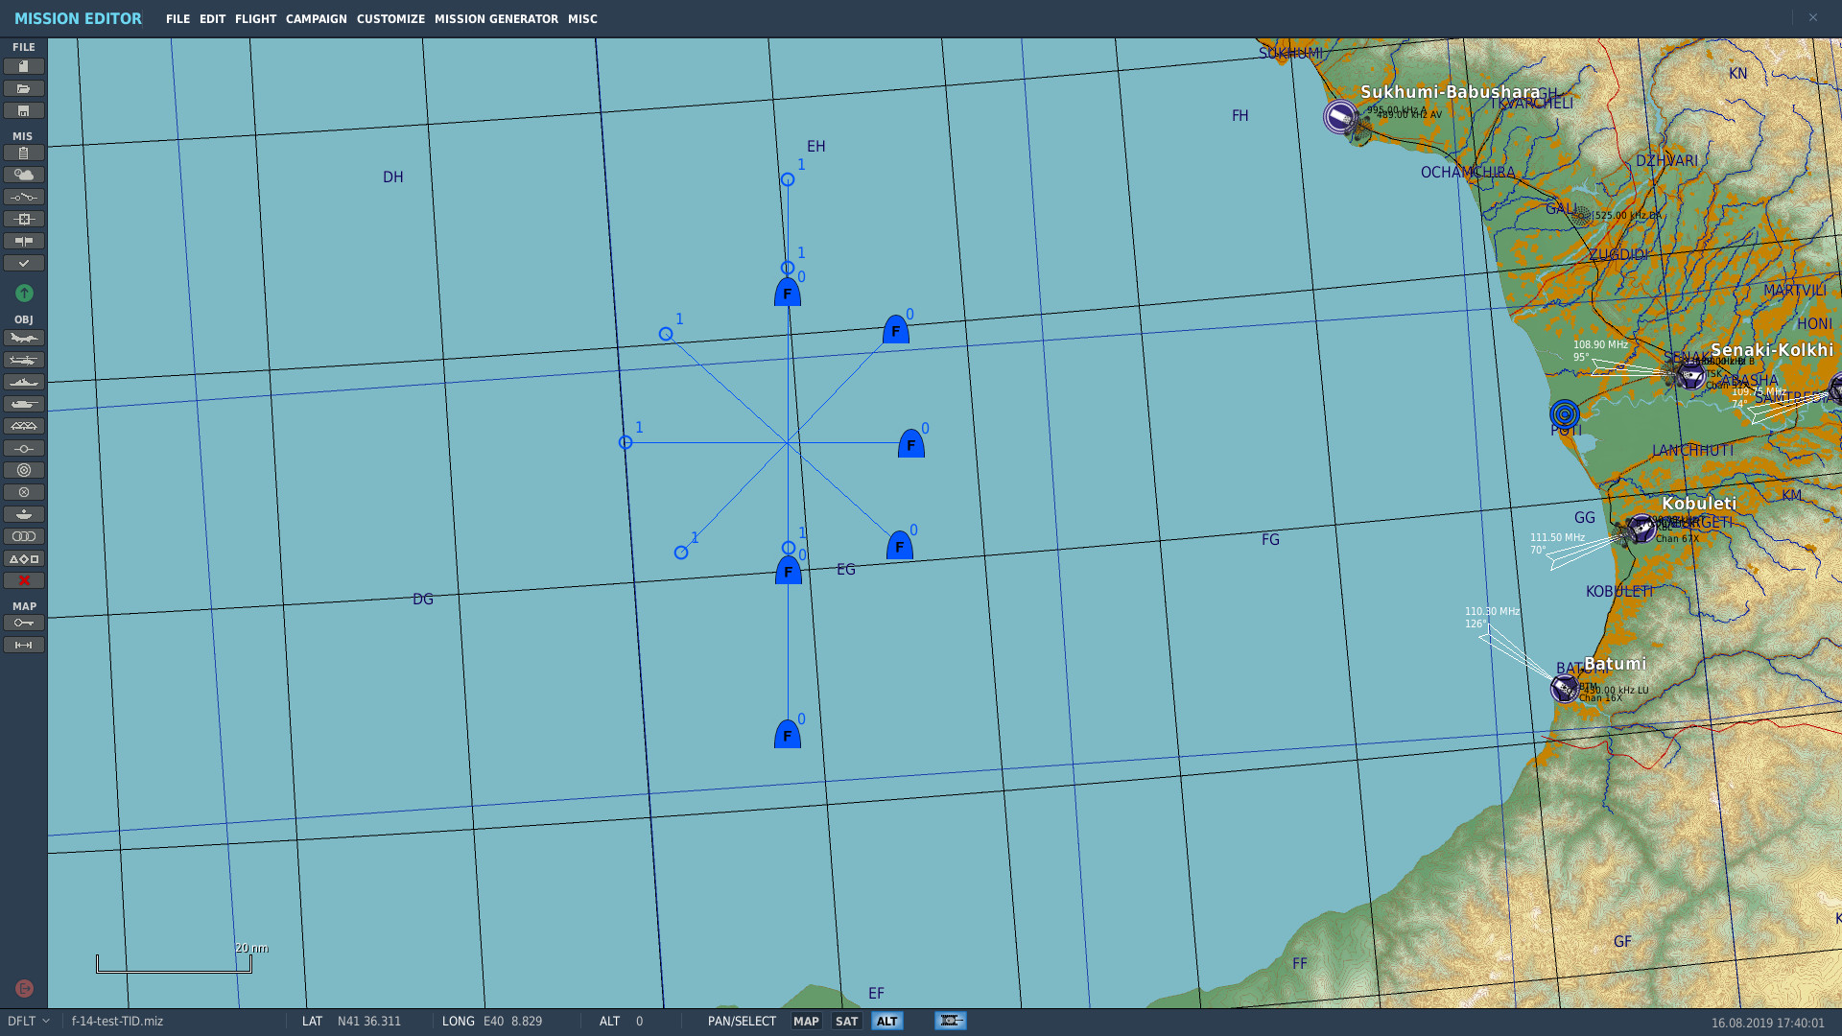The image size is (1842, 1036).
Task: Select the add airplane group tool
Action: tap(24, 338)
